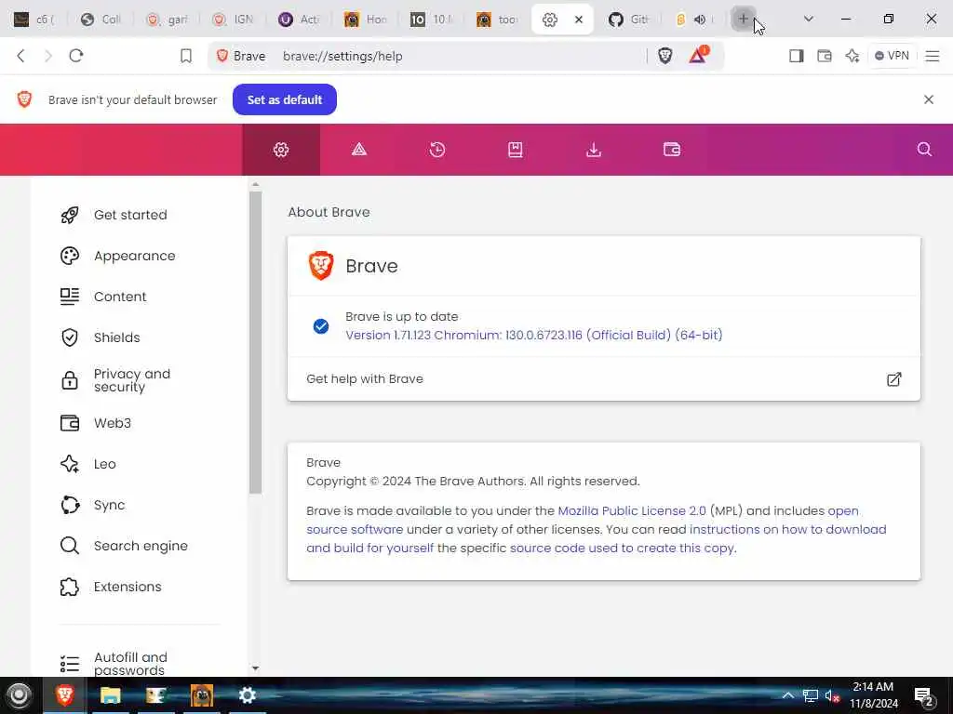
Task: Open the instructions on how to download link
Action: tap(787, 529)
